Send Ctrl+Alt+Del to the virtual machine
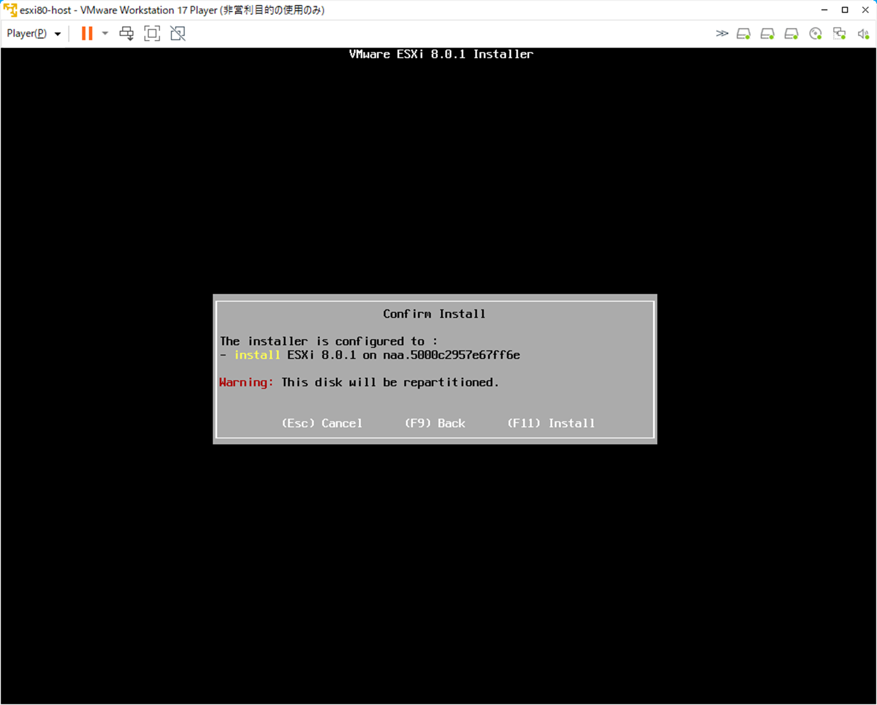The image size is (877, 705). pyautogui.click(x=126, y=33)
